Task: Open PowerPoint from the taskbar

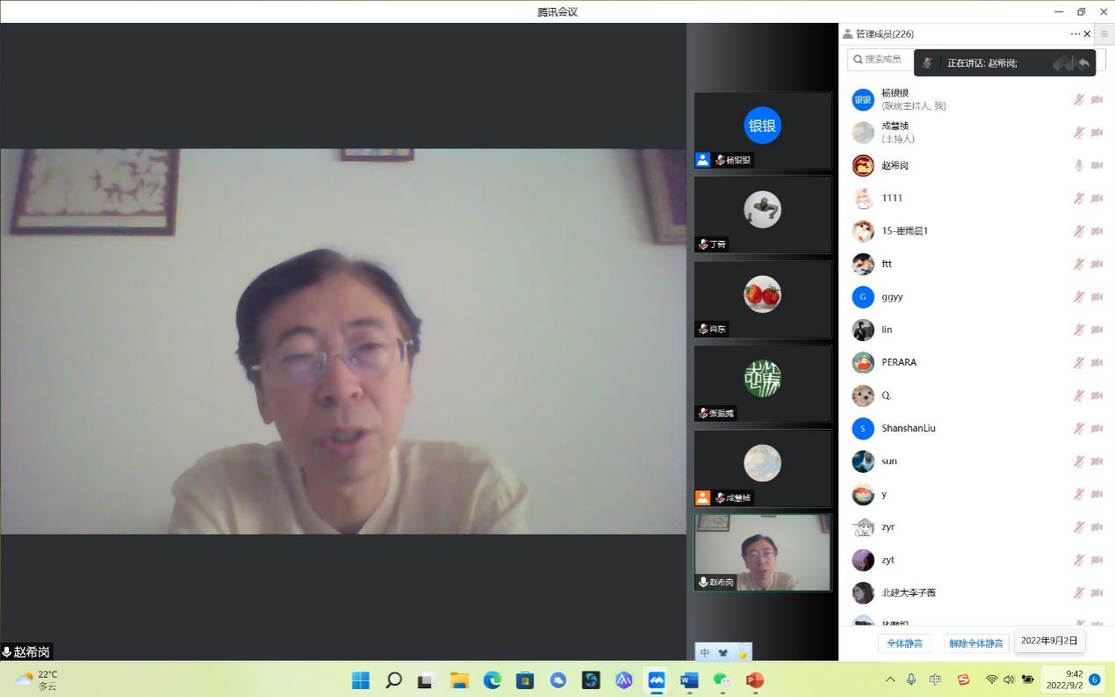Action: 754,679
